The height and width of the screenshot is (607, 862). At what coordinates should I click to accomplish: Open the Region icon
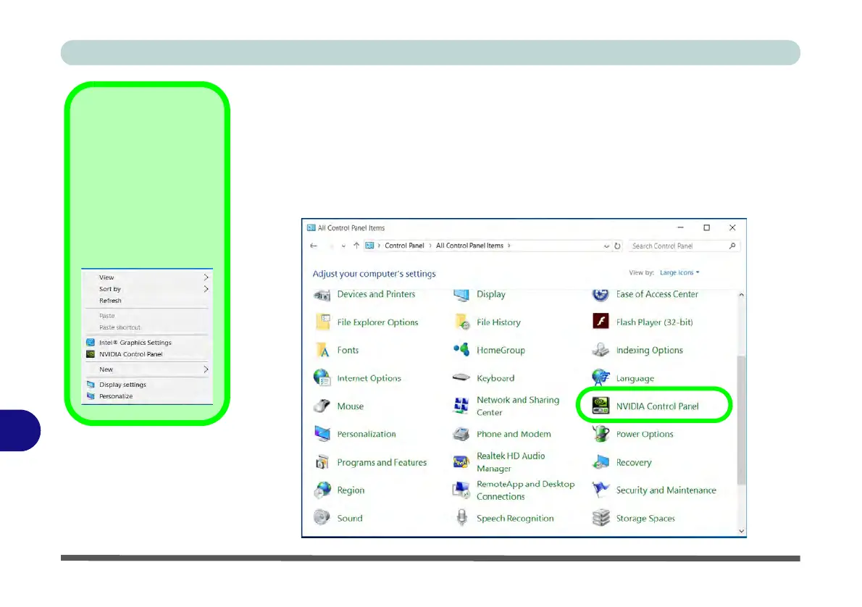click(x=322, y=490)
